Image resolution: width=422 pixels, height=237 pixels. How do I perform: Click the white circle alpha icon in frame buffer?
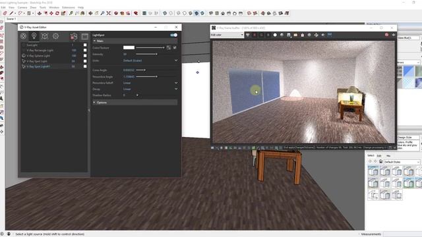(275, 35)
